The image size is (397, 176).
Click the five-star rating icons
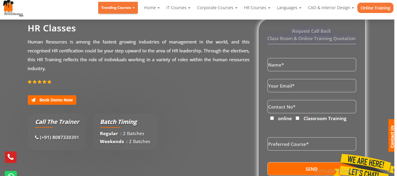(x=40, y=82)
